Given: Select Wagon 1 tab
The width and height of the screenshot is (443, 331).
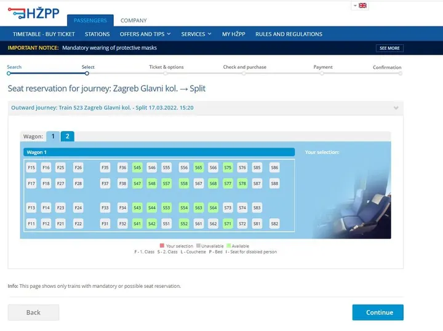Looking at the screenshot, I should 53,137.
